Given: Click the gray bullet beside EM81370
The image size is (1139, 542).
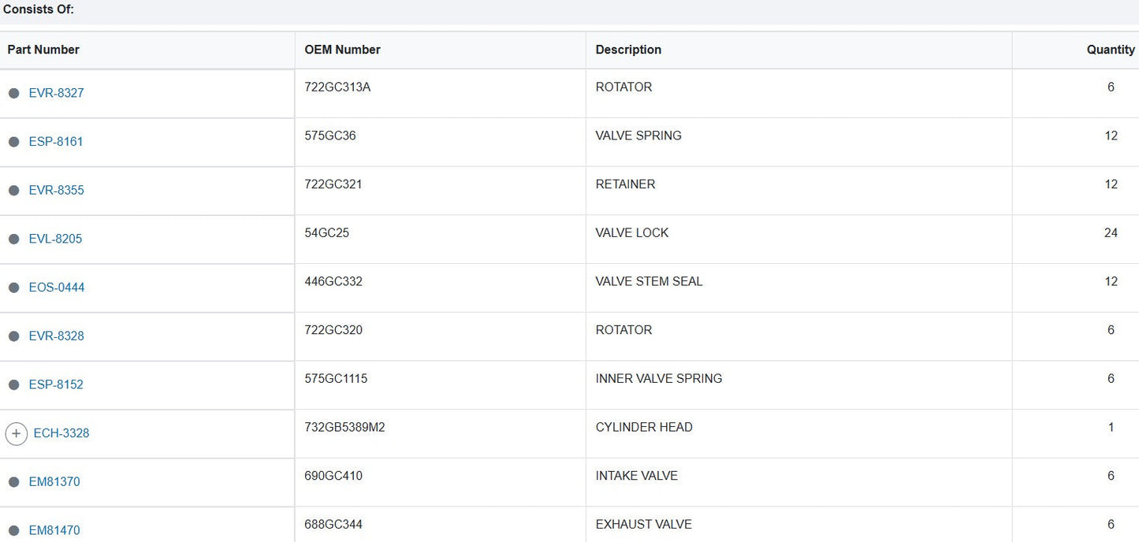Looking at the screenshot, I should (13, 482).
